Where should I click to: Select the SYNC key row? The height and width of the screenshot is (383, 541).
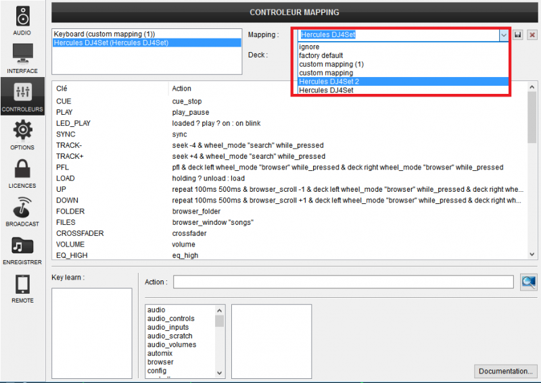[290, 134]
